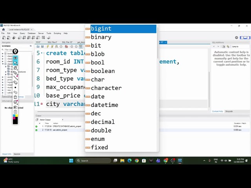This screenshot has height=188, width=251.
Task: Execute statement under cursor lightning icon
Action: [x=52, y=47]
